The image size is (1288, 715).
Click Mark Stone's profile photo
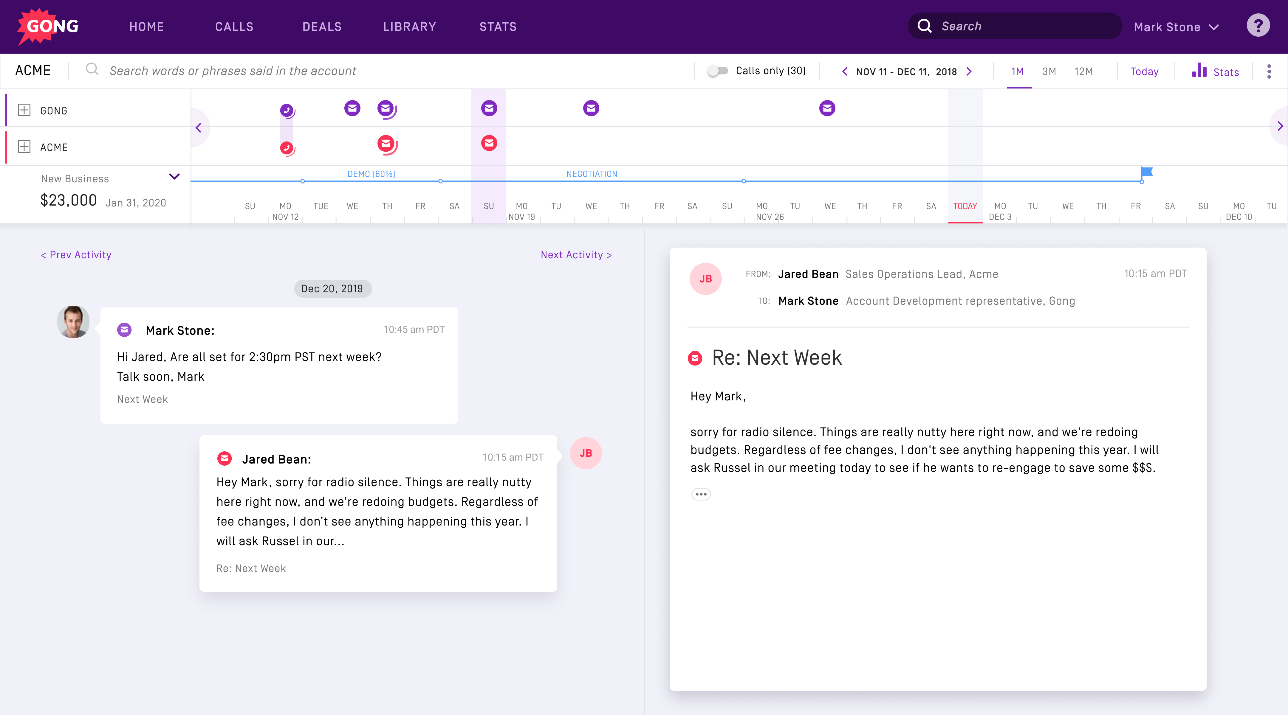pyautogui.click(x=74, y=322)
